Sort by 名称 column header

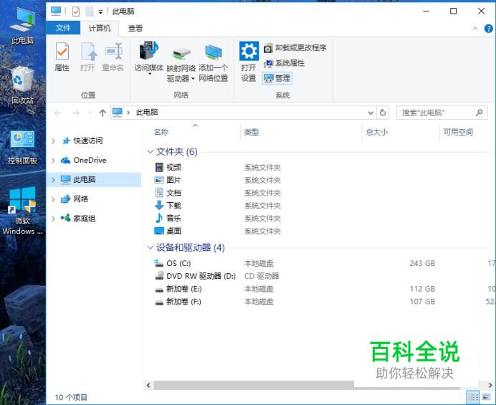[161, 132]
